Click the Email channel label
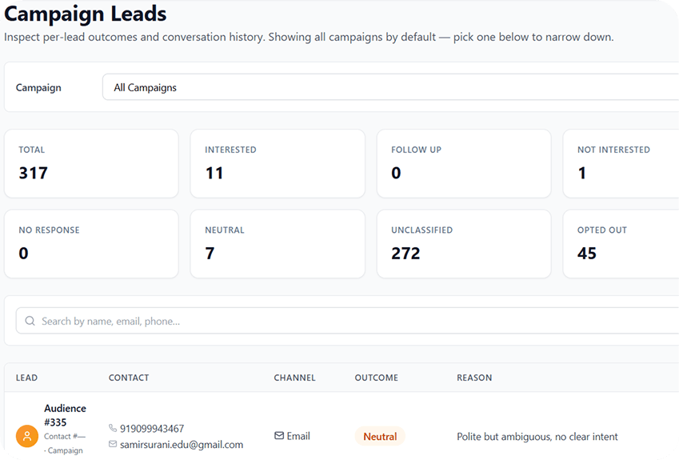 [298, 436]
